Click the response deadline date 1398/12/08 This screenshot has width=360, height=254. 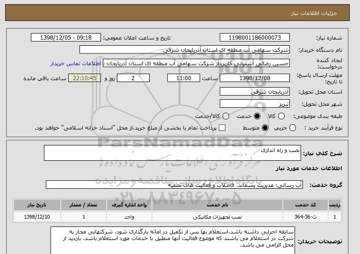(255, 78)
